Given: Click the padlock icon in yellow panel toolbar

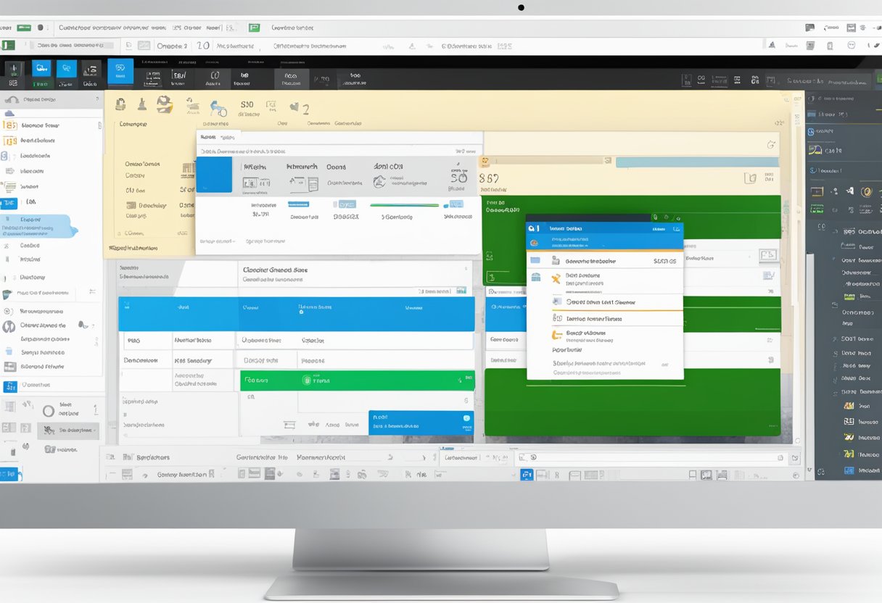Looking at the screenshot, I should (x=120, y=105).
